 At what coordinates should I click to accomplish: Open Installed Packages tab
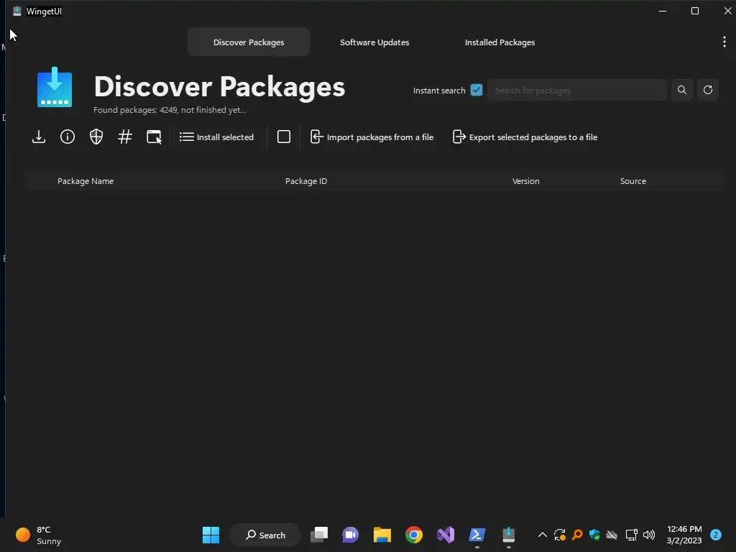500,42
